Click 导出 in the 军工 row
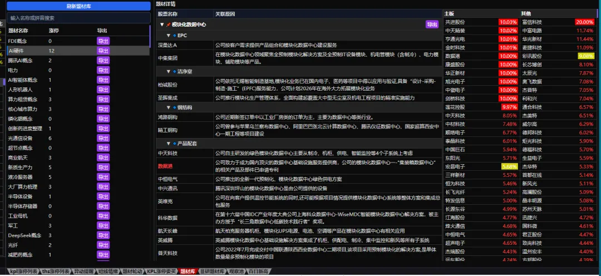This screenshot has width=601, height=276. coord(103,225)
